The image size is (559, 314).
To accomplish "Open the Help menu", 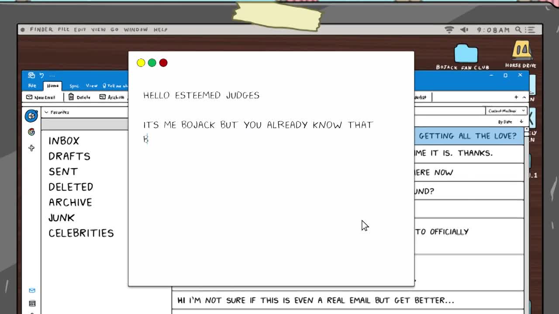I will (160, 30).
